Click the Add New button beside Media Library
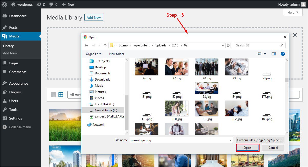Screen dimensions: 308x167 pyautogui.click(x=94, y=17)
